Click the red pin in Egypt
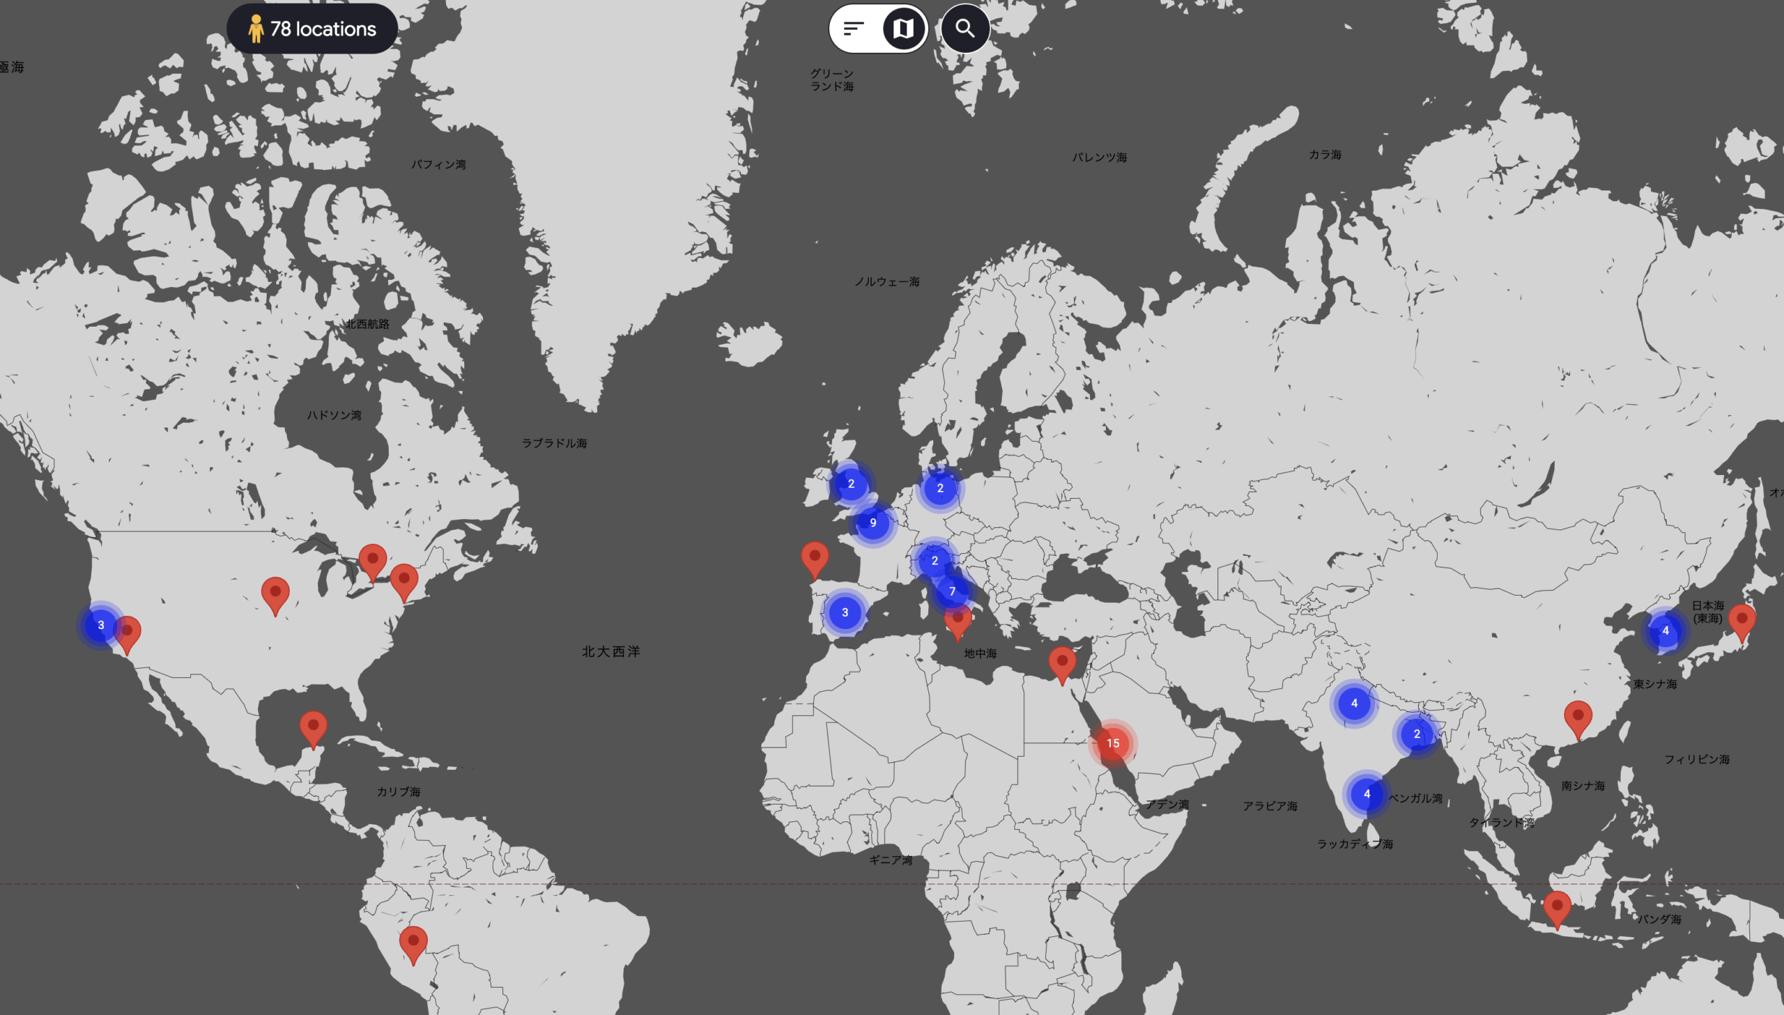Image resolution: width=1784 pixels, height=1015 pixels. (x=1062, y=662)
